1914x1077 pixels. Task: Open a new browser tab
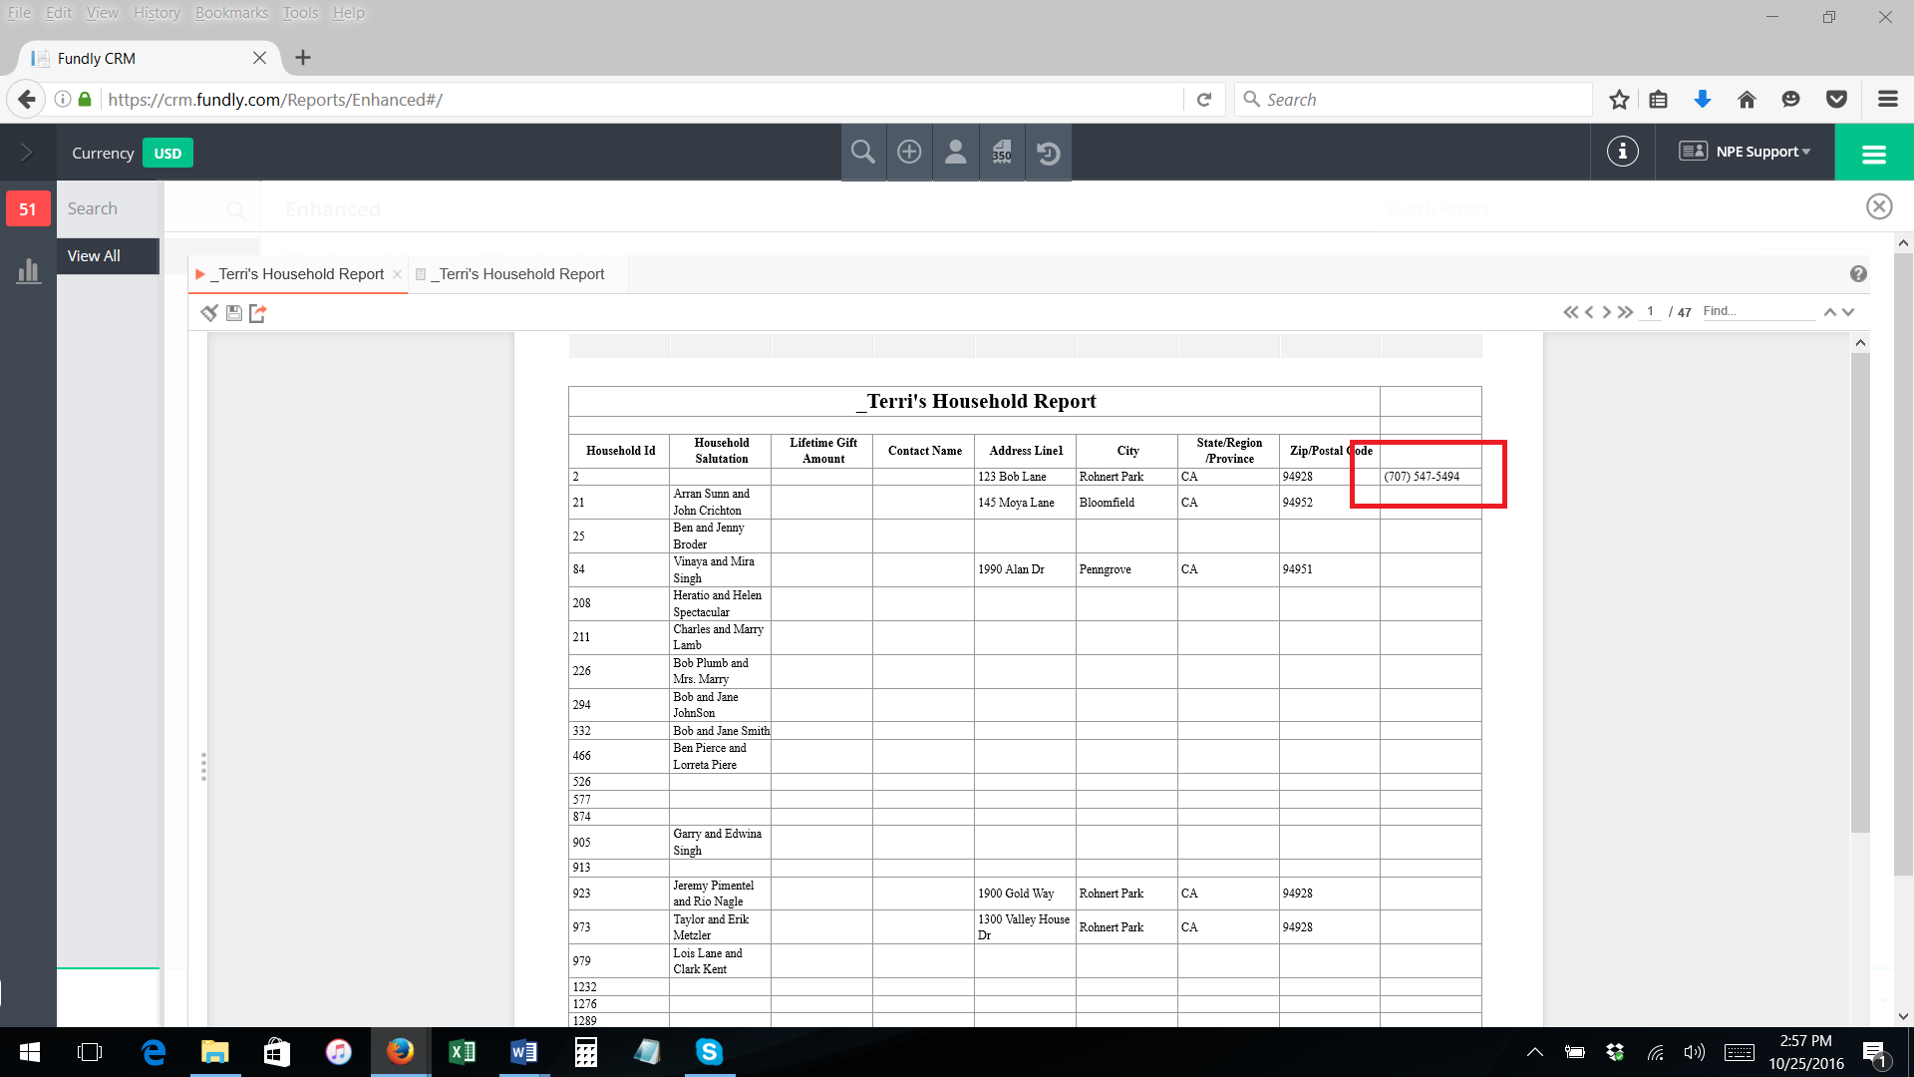(x=303, y=58)
